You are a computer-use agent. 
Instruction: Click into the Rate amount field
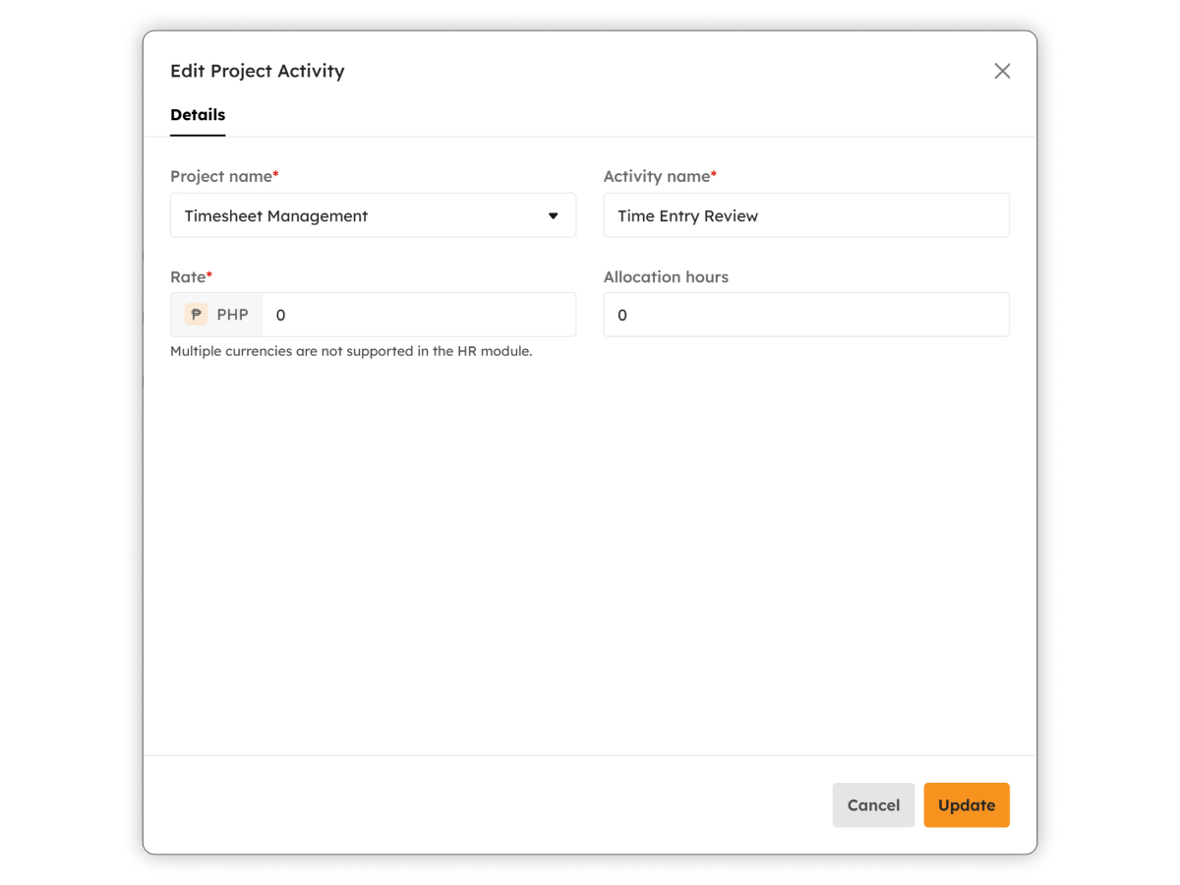click(419, 315)
